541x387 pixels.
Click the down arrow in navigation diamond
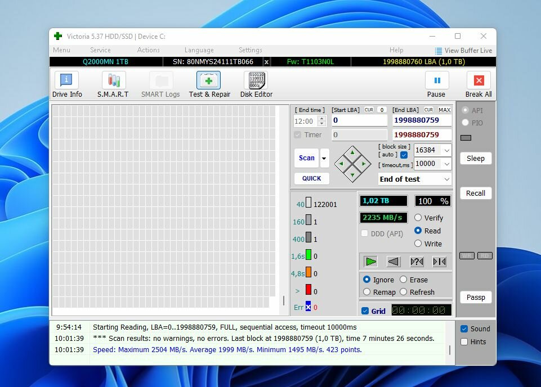352,175
